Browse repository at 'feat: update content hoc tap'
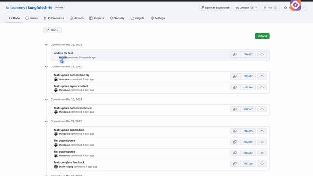Screen dimensions: 313x176 click(262, 76)
